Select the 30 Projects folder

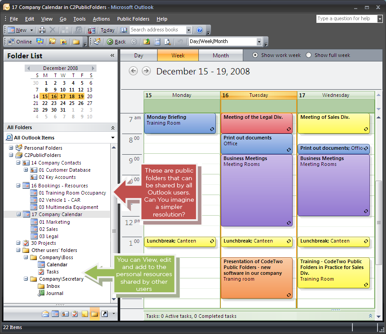[44, 243]
